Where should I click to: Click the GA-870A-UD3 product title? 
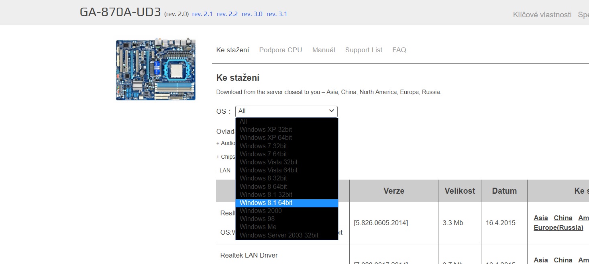[120, 12]
